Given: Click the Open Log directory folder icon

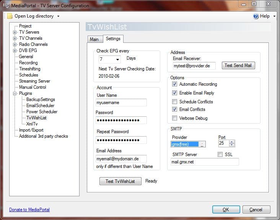Looking at the screenshot, I should pyautogui.click(x=10, y=16).
